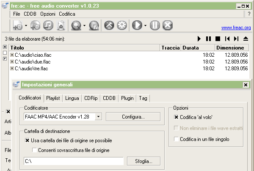
Task: Switch to the CDRip tab
Action: 91,98
